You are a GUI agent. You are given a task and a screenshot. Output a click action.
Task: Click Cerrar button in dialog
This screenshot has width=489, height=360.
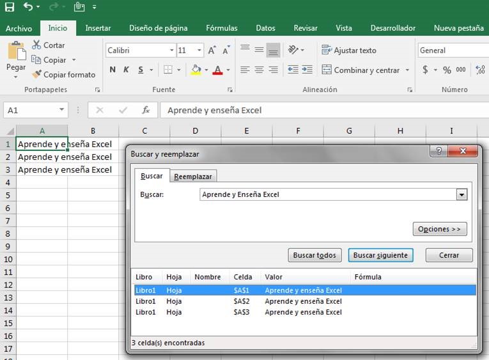449,255
